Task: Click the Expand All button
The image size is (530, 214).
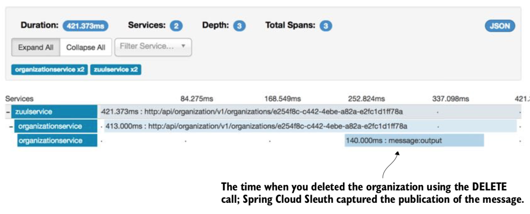Action: (36, 48)
